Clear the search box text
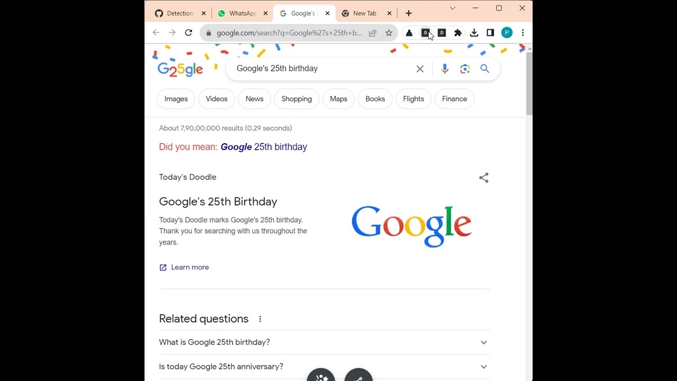 point(420,69)
